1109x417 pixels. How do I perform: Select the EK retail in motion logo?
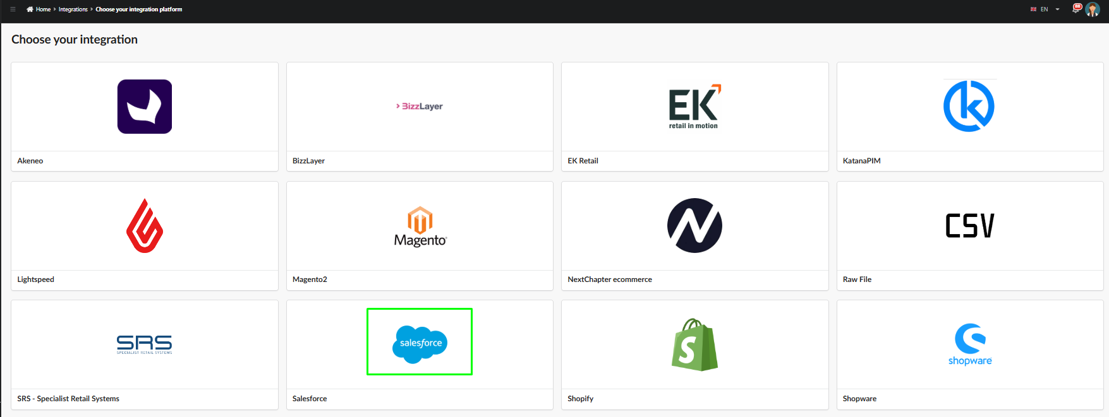[694, 107]
